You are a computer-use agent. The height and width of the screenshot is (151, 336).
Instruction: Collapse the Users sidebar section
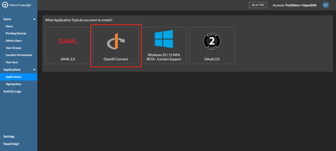[x=34, y=19]
